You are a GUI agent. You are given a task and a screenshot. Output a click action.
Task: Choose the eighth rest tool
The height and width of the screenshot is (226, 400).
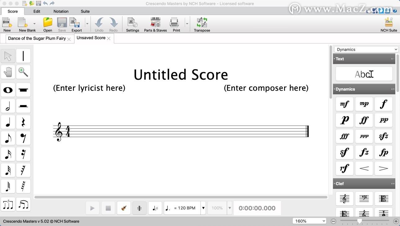[x=23, y=138]
